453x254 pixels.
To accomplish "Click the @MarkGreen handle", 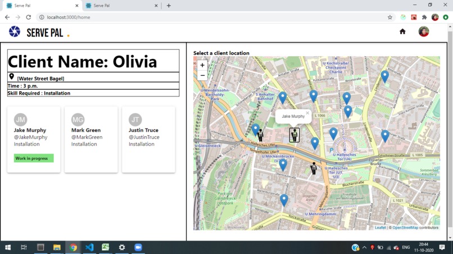I will [x=87, y=137].
